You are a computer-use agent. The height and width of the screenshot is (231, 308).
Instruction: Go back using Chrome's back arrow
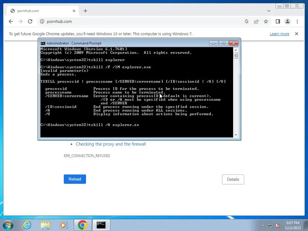click(11, 21)
